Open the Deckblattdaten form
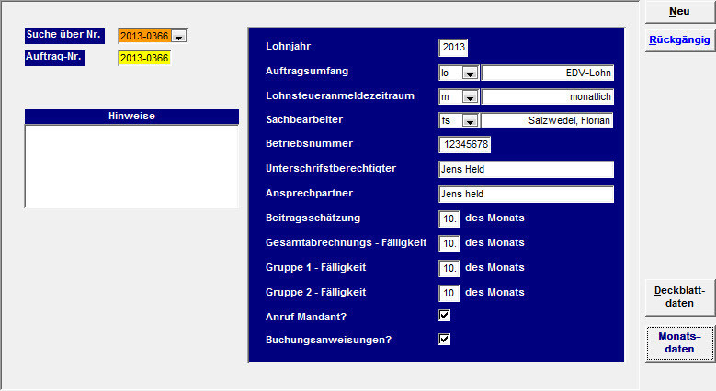The width and height of the screenshot is (716, 391). point(679,297)
